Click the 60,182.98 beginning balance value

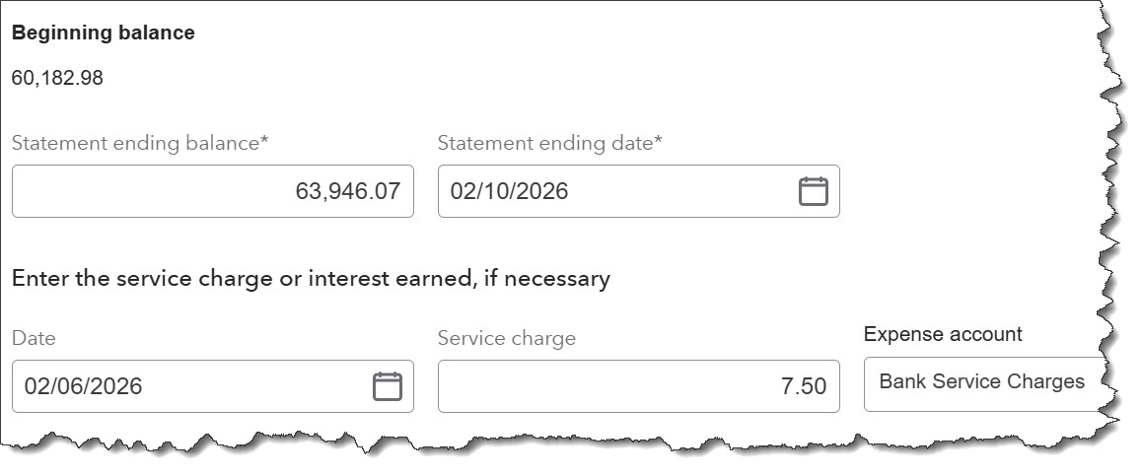coord(57,78)
